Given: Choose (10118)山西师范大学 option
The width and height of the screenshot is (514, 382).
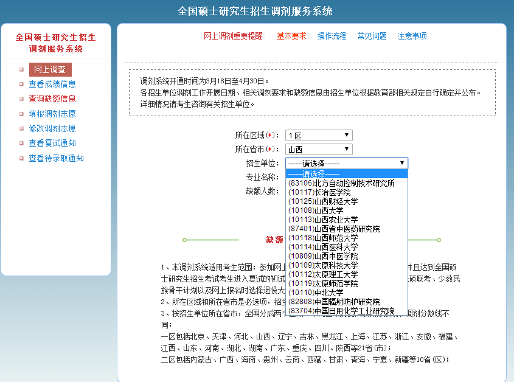Looking at the screenshot, I should (x=347, y=238).
